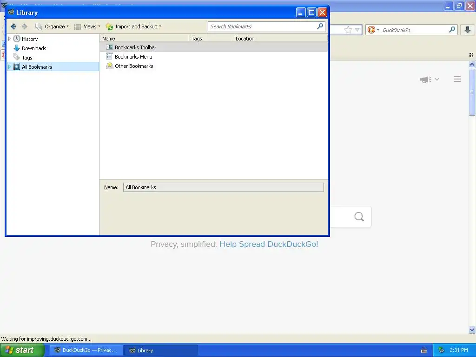Select History in the sidebar
The height and width of the screenshot is (357, 476).
pyautogui.click(x=30, y=39)
